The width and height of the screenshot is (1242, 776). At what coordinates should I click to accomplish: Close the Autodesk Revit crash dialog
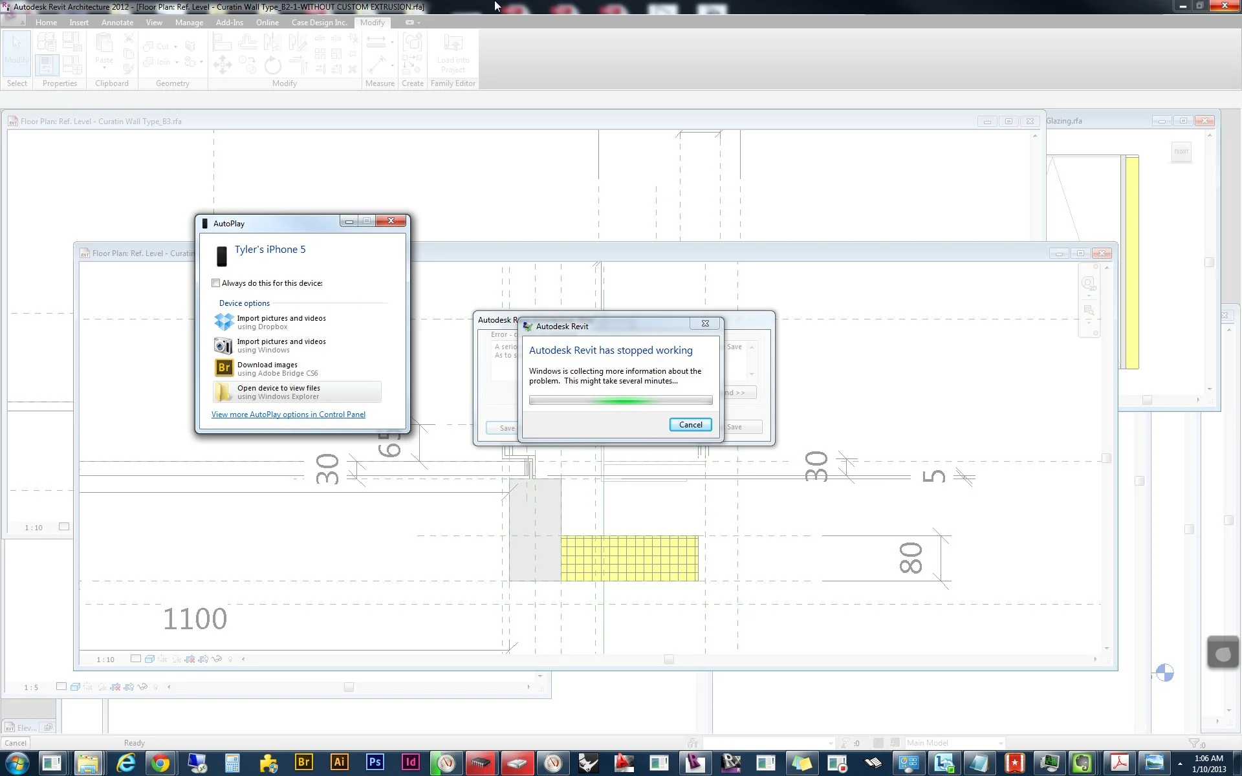tap(706, 324)
